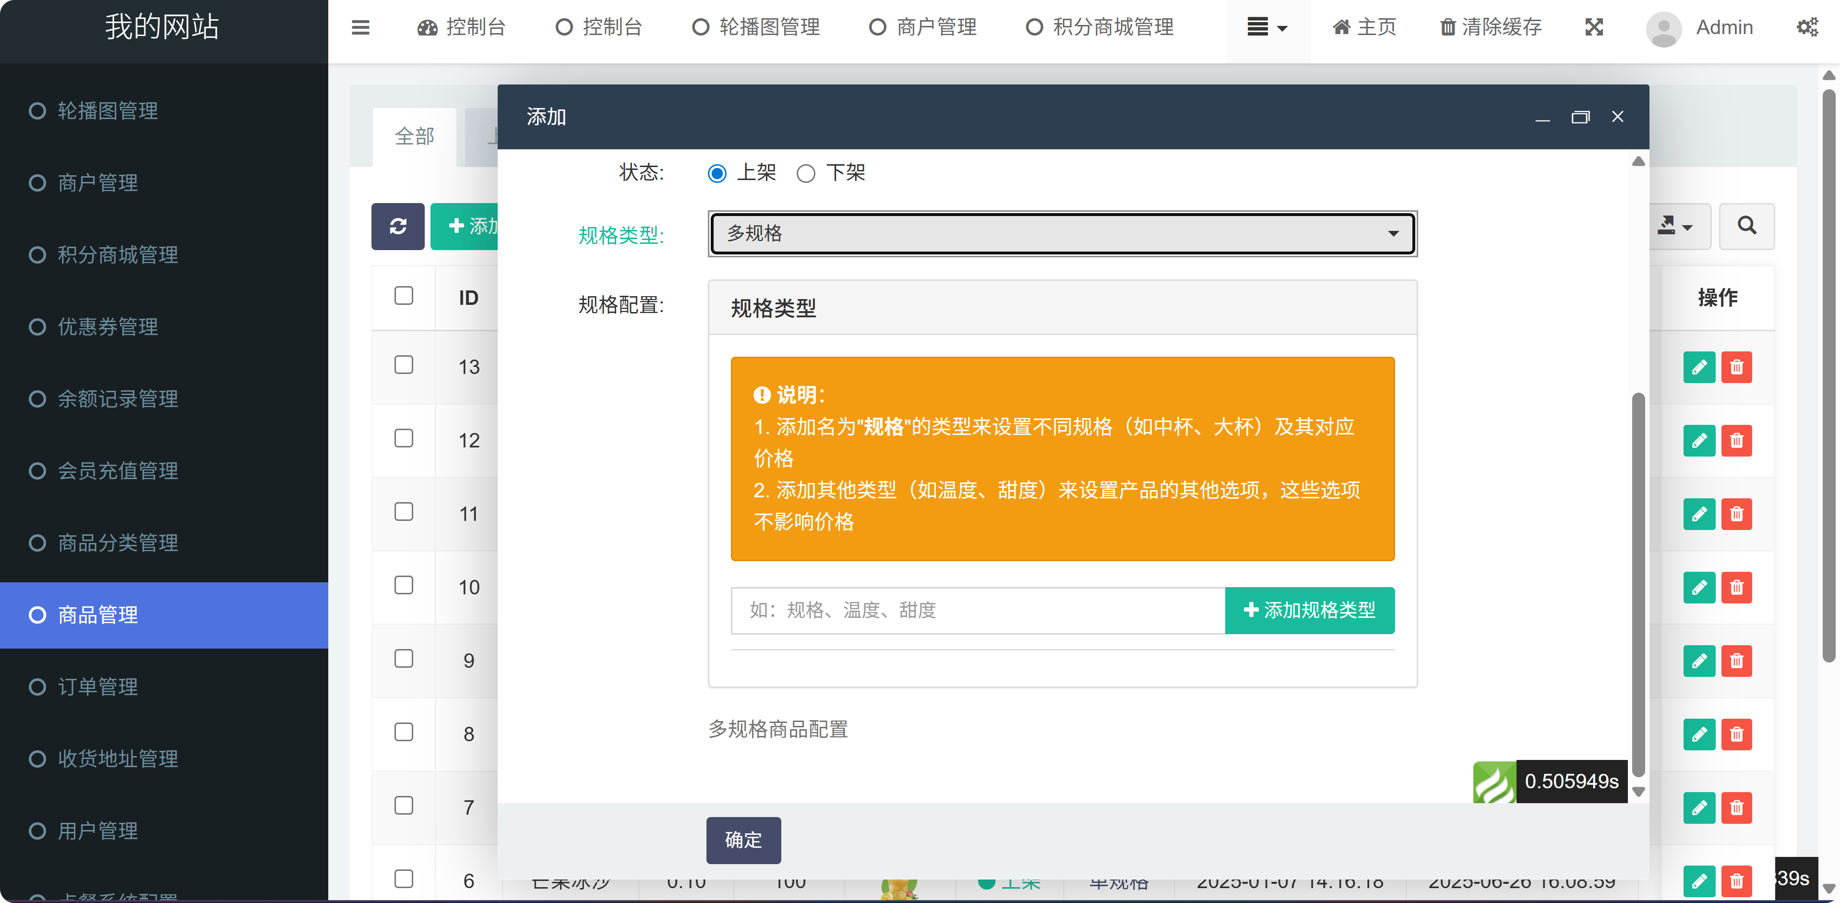This screenshot has height=903, width=1840.
Task: Open 订单管理 in the left sidebar
Action: coord(98,687)
